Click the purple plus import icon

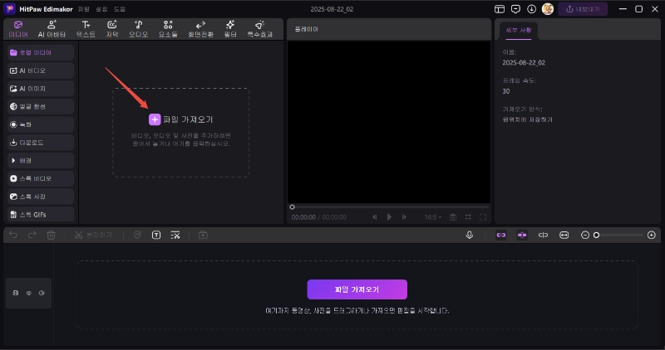pos(155,119)
